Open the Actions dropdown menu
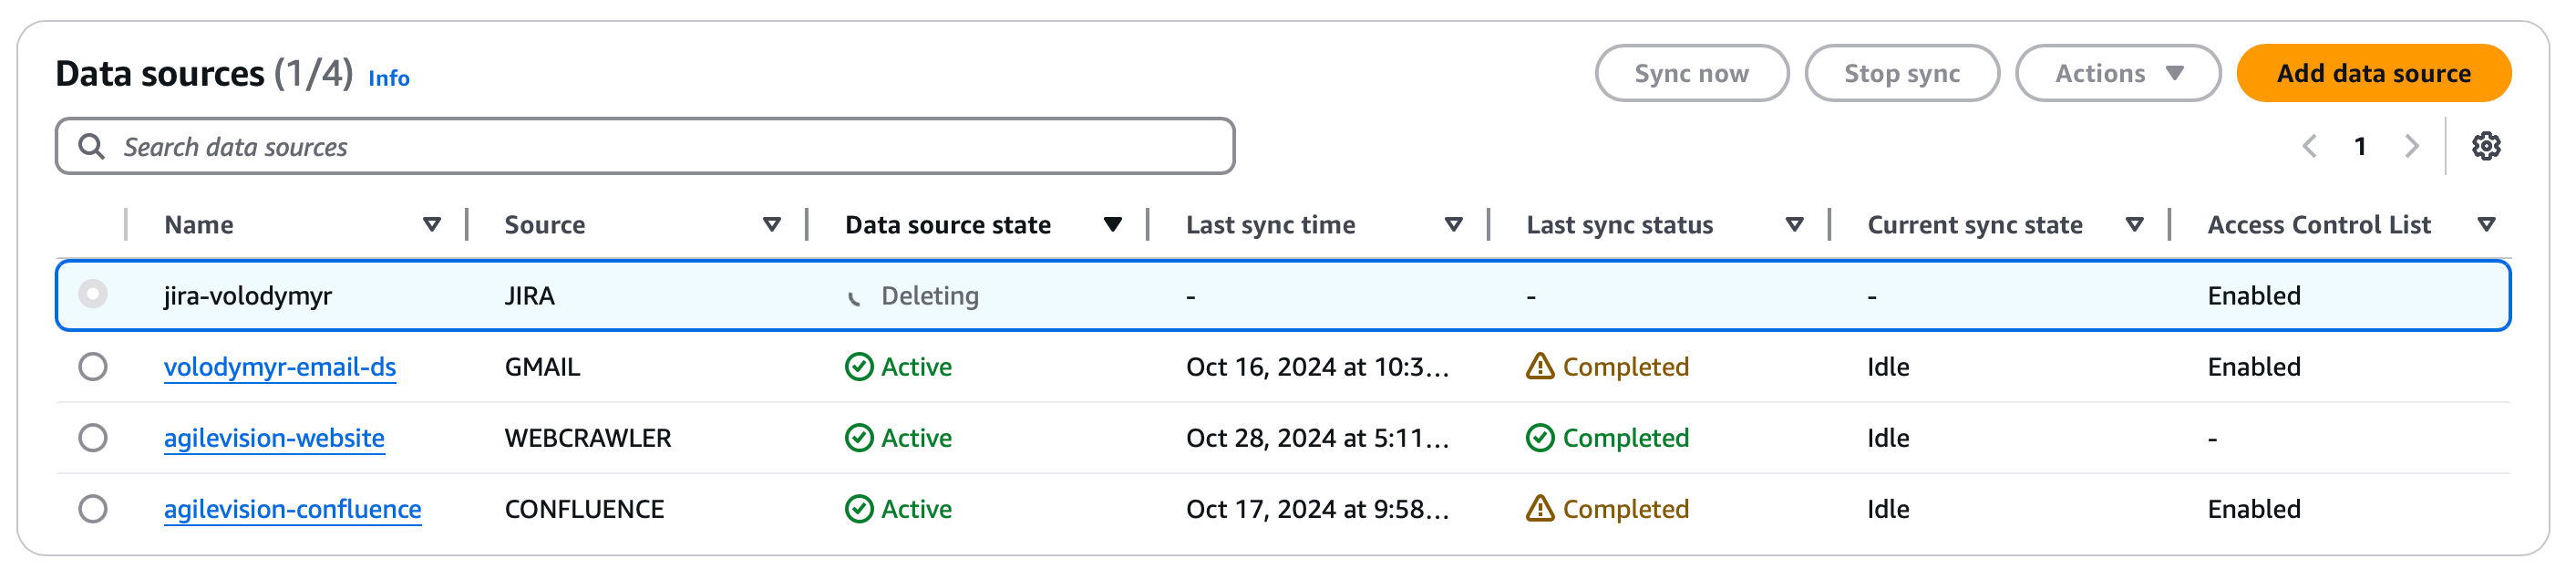 tap(2117, 73)
